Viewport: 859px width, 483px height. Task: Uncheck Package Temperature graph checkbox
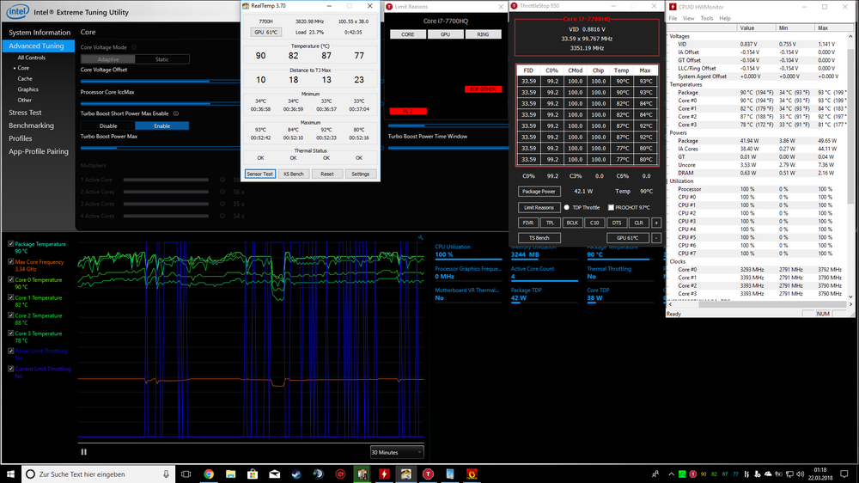coord(10,245)
